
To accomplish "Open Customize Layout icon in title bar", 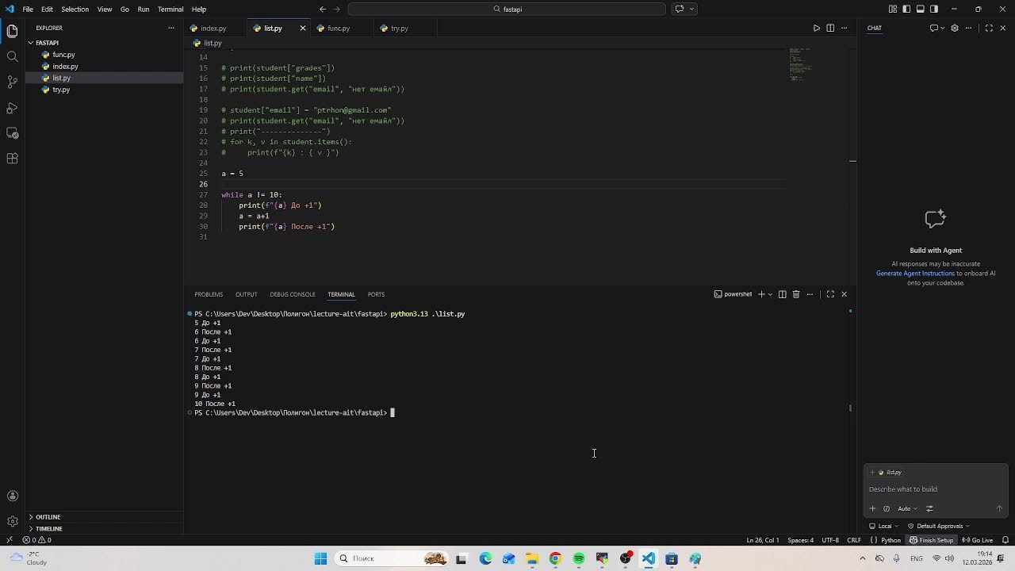I will 893,9.
